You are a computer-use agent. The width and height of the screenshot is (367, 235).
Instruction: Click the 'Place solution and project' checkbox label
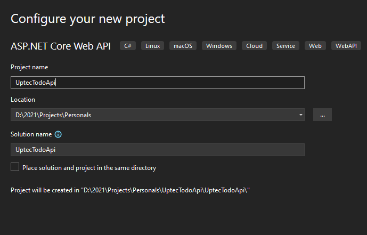click(89, 168)
